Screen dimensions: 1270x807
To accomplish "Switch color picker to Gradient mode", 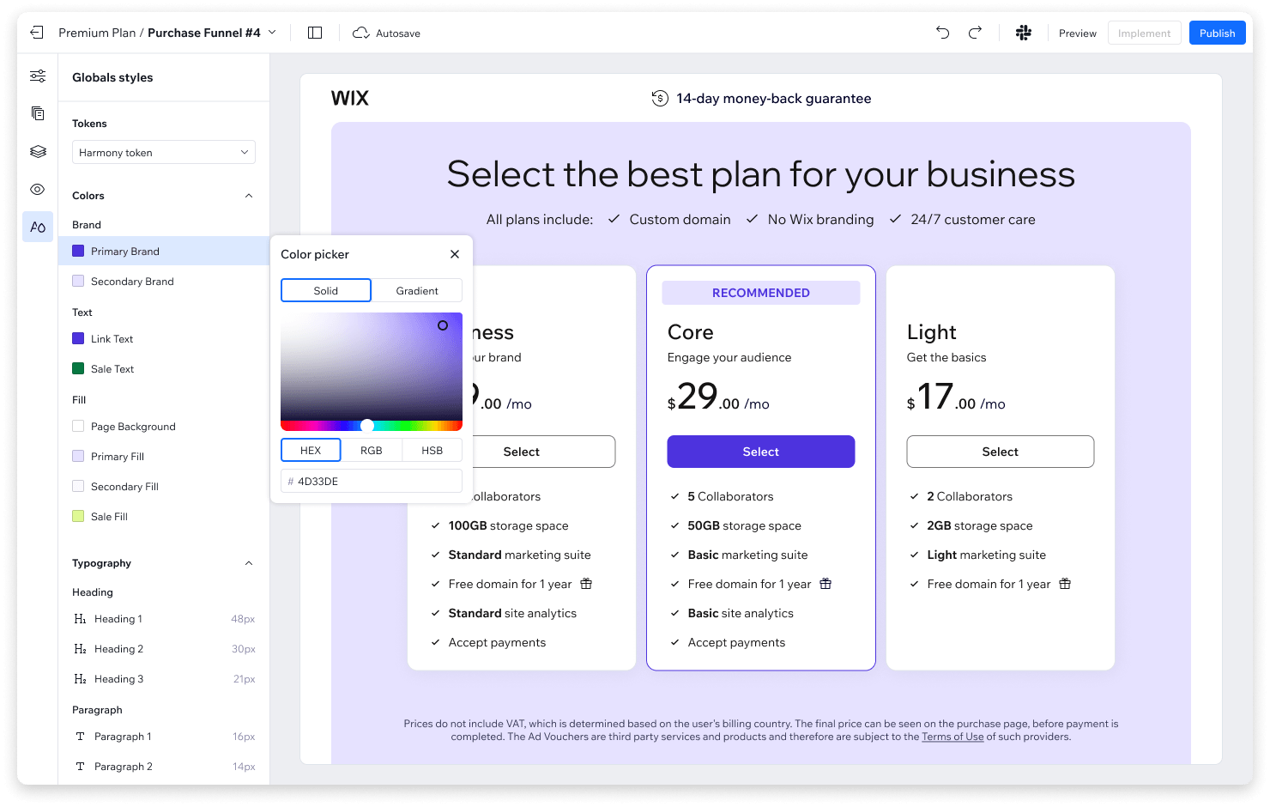I will pyautogui.click(x=417, y=290).
